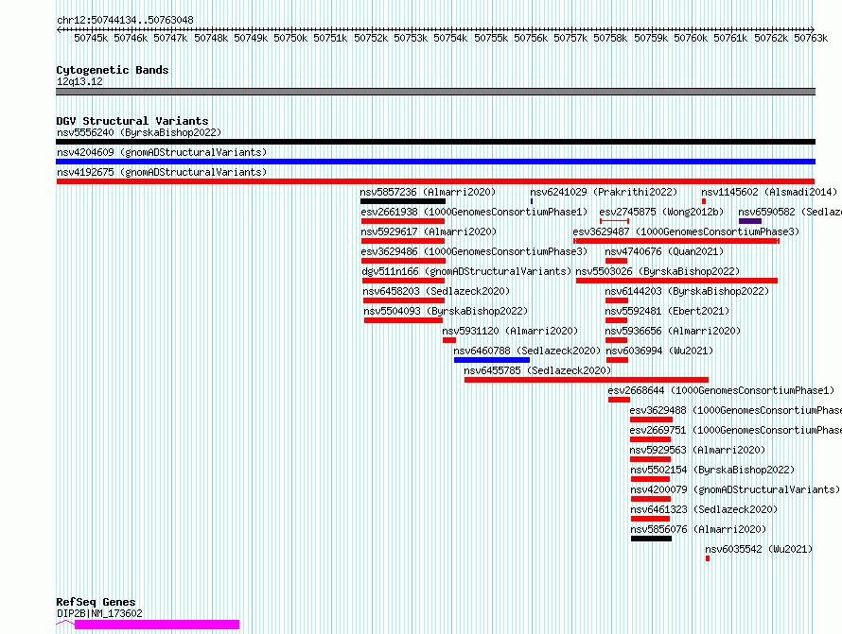Select the 12q13.12 band label
The width and height of the screenshot is (842, 634).
click(79, 81)
